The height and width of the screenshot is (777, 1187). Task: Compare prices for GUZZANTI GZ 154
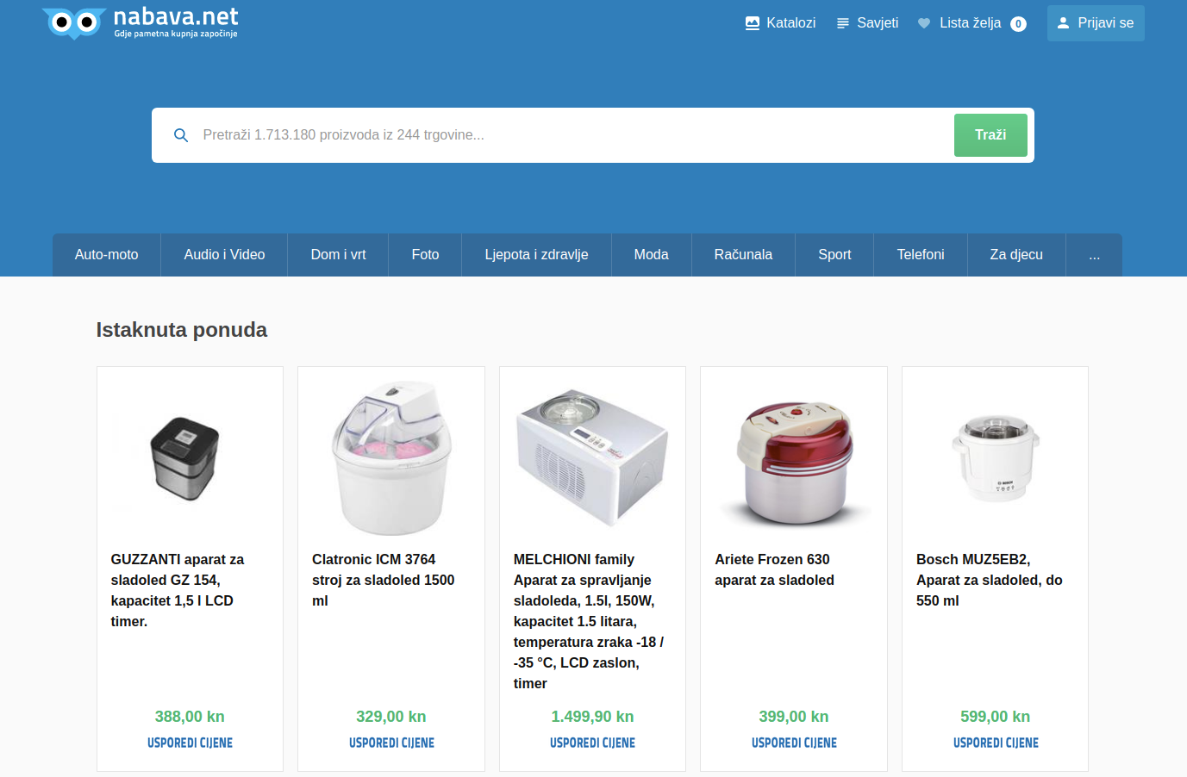click(x=190, y=743)
